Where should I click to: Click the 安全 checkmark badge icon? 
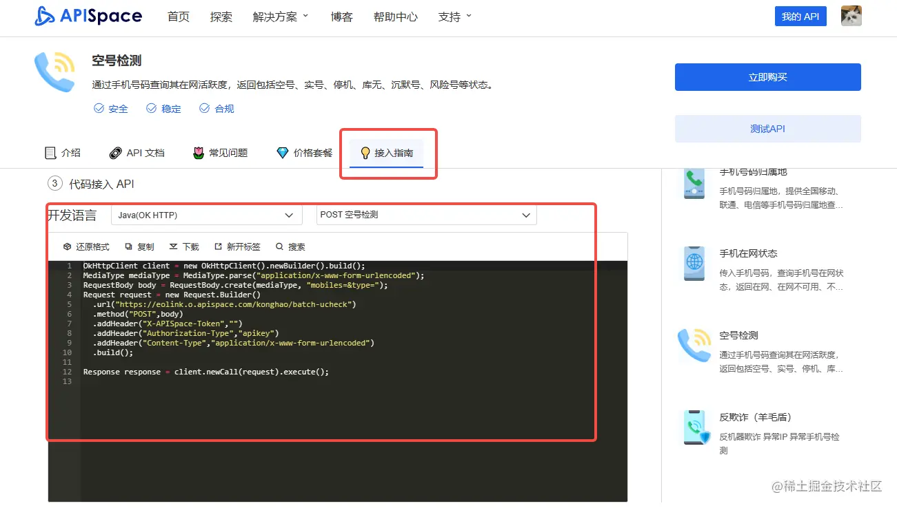click(x=99, y=109)
